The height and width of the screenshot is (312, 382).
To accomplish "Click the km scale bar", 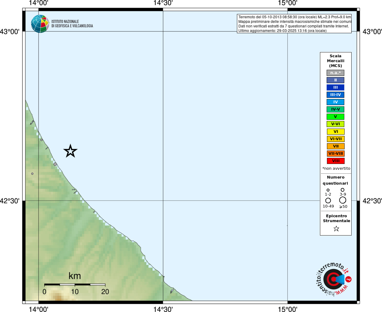I will 75,285.
